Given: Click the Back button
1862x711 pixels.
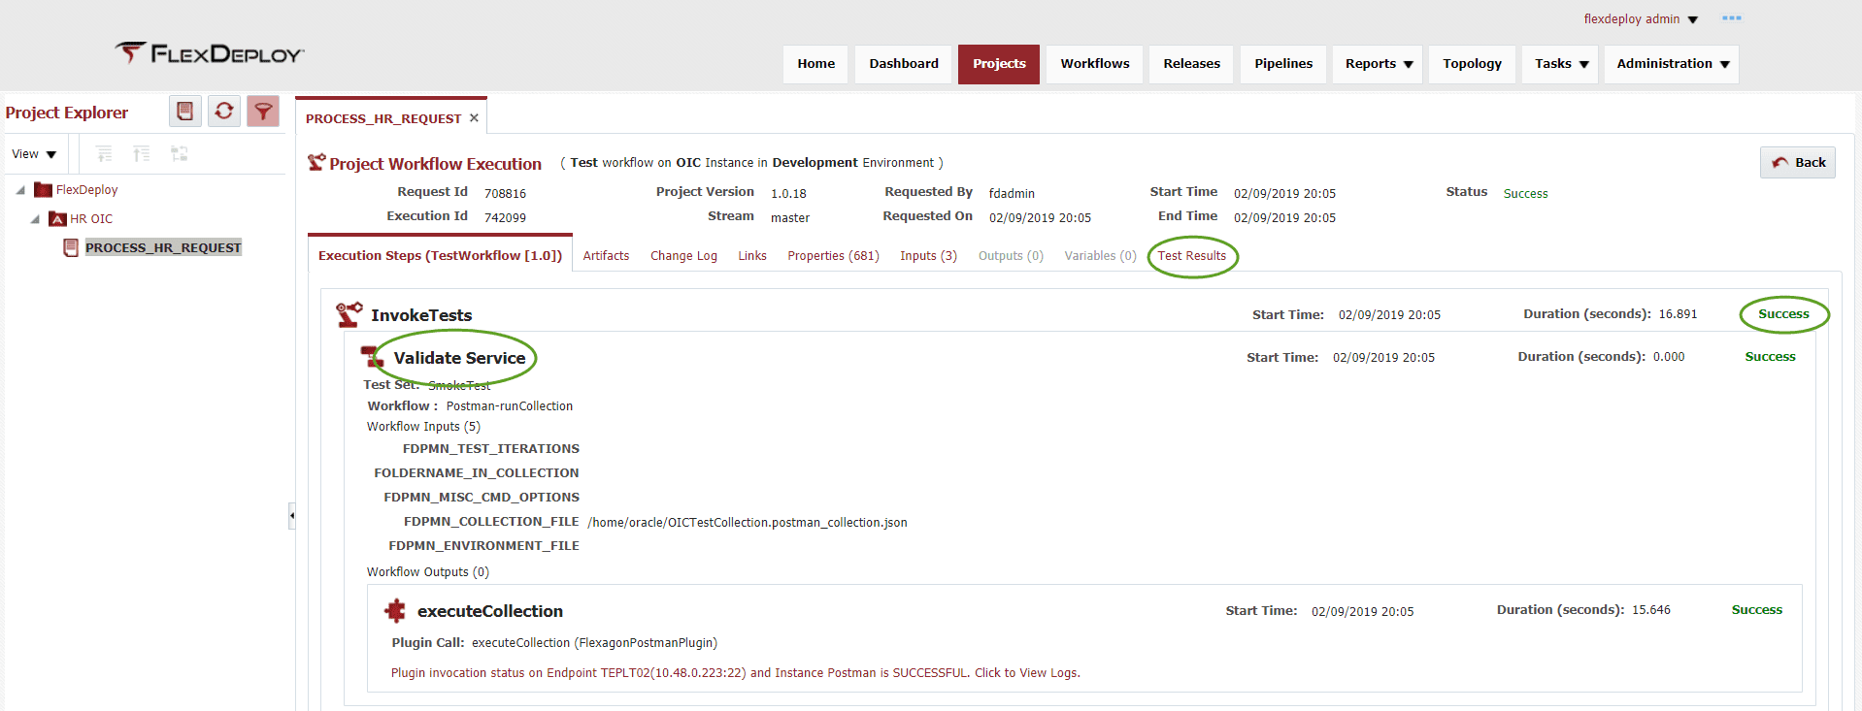Looking at the screenshot, I should point(1798,162).
